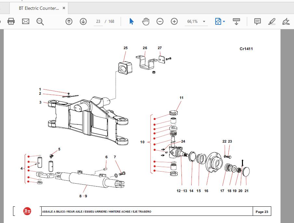Click part number 16 label
This screenshot has height=223, width=294.
click(206, 191)
